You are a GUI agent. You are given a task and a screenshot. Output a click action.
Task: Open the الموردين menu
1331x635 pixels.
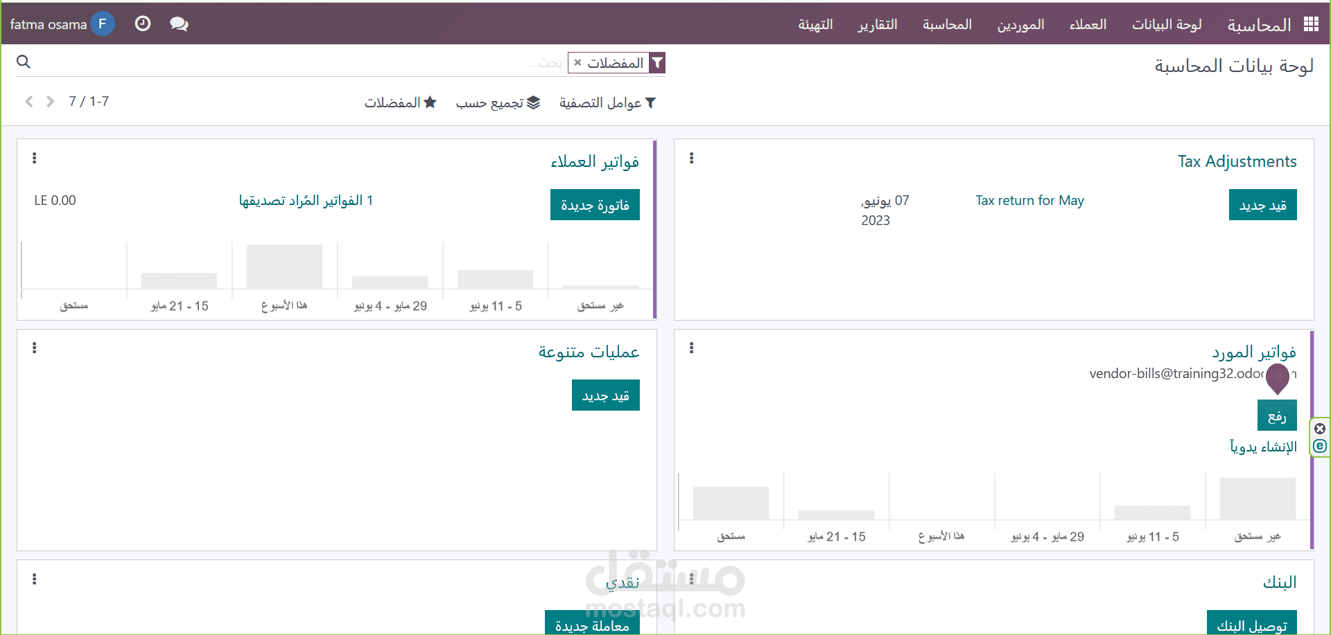(x=1020, y=23)
